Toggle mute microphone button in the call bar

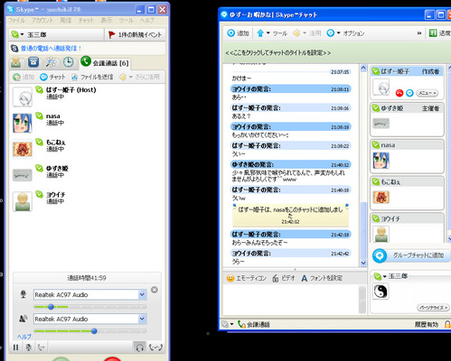point(29,347)
